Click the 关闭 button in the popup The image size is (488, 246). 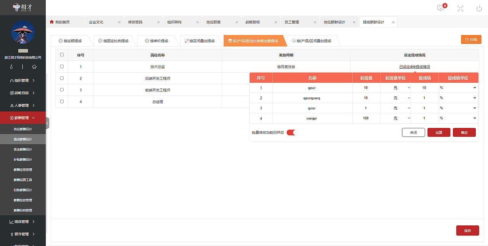[x=413, y=133]
